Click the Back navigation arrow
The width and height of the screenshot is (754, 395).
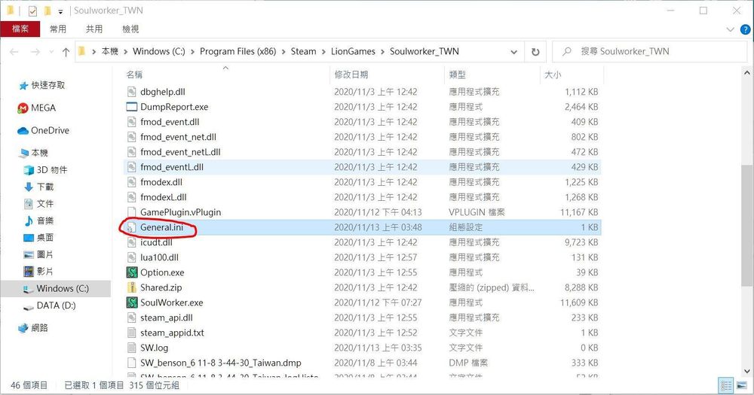pyautogui.click(x=14, y=52)
